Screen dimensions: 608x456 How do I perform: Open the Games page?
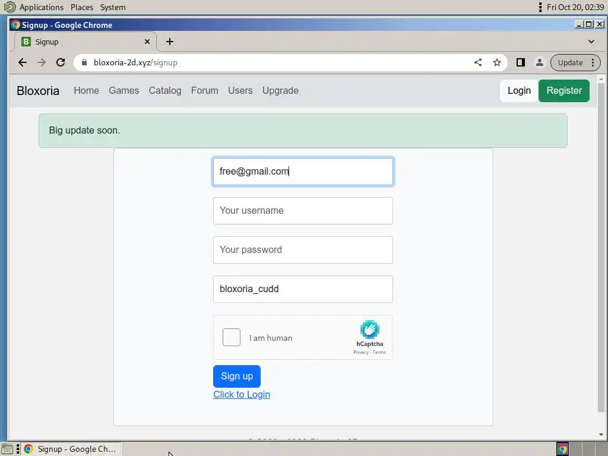pyautogui.click(x=123, y=90)
